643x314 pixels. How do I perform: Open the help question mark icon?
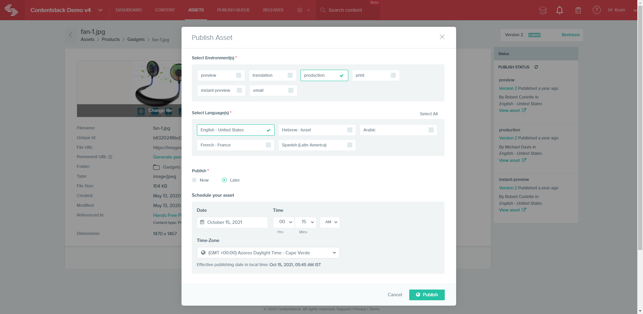596,10
